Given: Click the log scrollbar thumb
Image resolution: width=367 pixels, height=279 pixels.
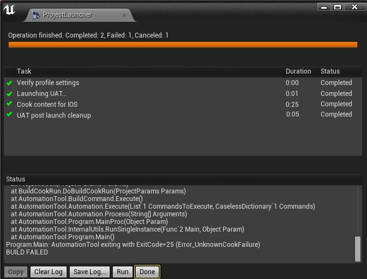Looking at the screenshot, I should [x=357, y=249].
